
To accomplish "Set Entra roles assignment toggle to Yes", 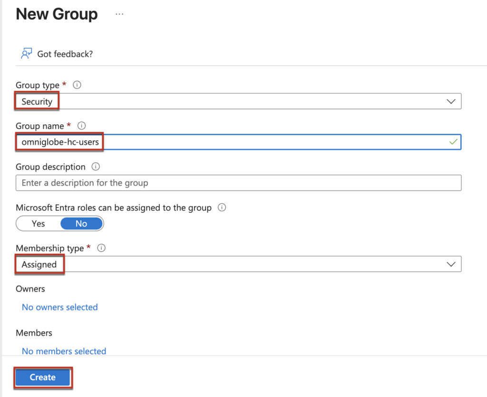I will point(39,224).
